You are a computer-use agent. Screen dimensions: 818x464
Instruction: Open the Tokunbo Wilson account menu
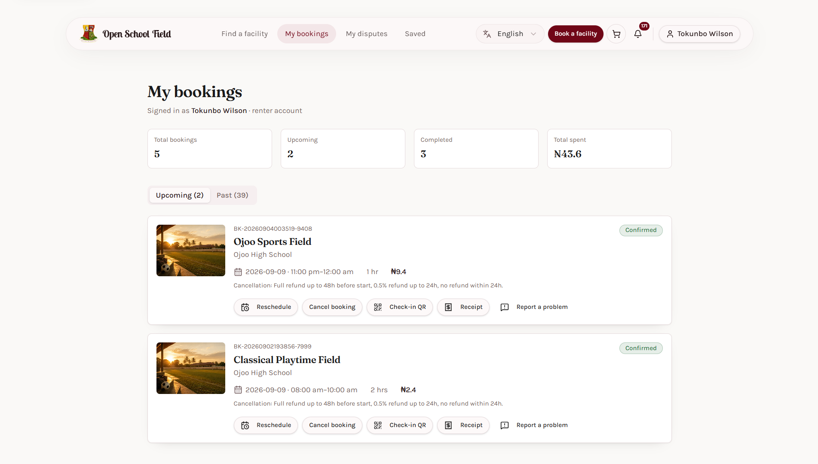click(x=699, y=34)
